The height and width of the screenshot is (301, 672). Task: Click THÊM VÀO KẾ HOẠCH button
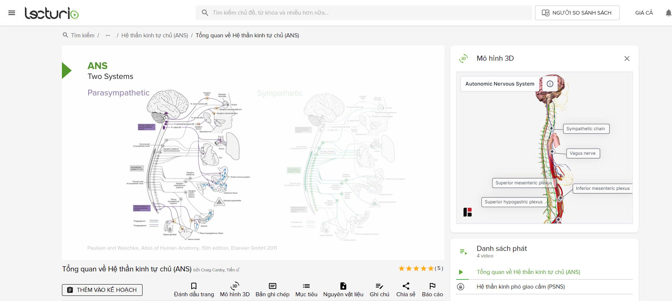102,290
